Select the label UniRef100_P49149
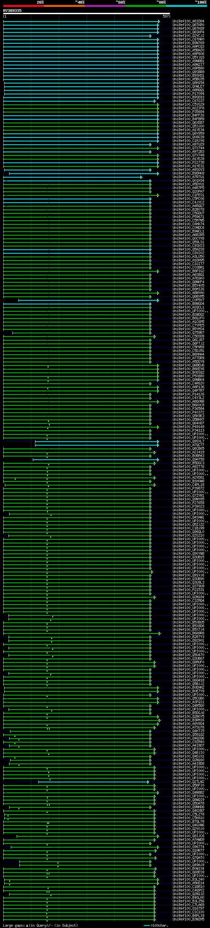 [x=188, y=427]
